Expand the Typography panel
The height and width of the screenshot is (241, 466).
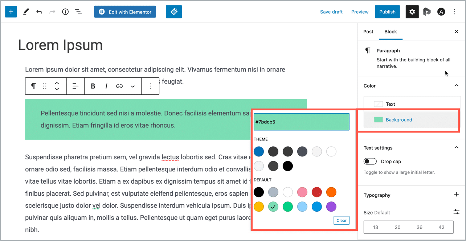coord(456,195)
